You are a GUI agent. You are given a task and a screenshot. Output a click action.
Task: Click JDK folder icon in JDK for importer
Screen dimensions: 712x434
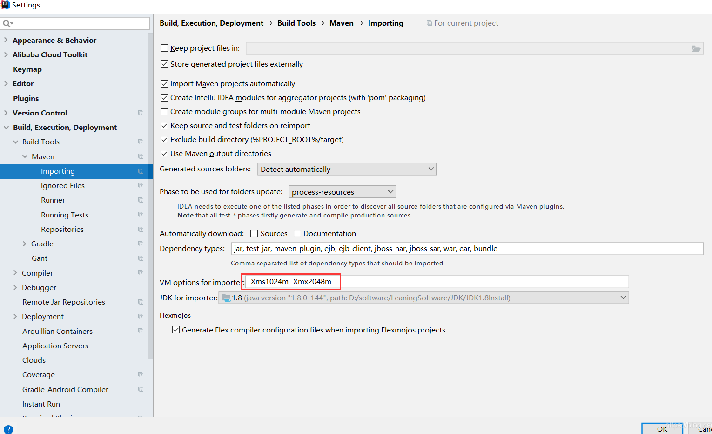[226, 298]
